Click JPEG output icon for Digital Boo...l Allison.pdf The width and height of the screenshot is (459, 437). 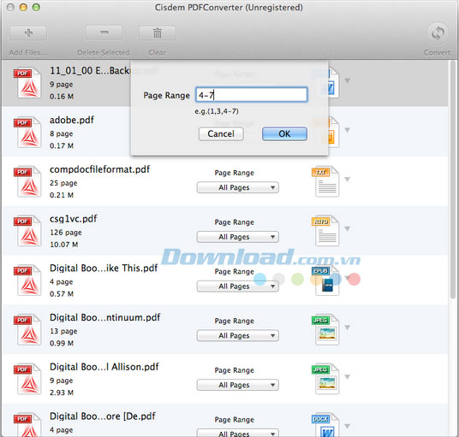click(325, 380)
